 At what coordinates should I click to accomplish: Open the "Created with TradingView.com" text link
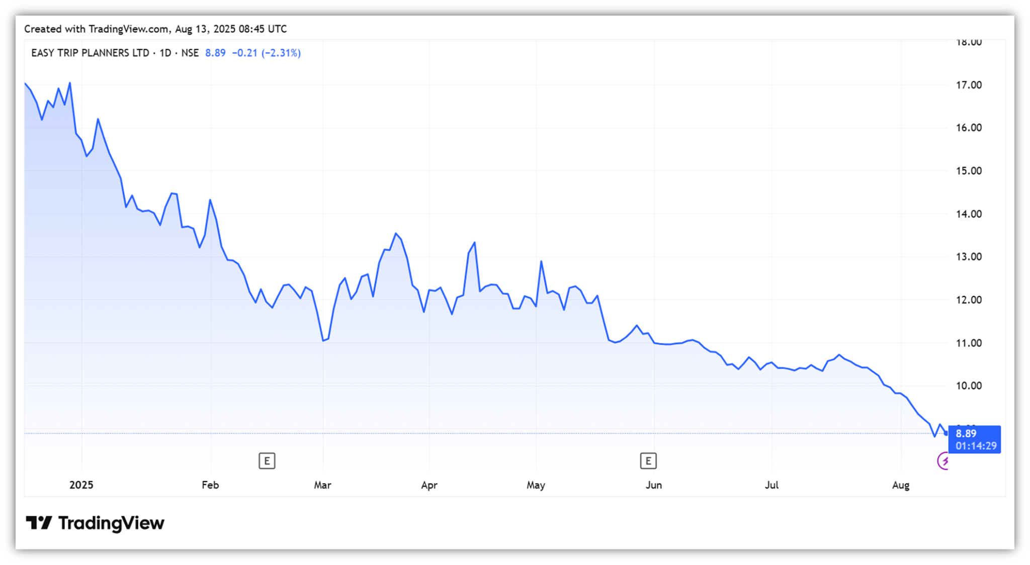click(x=96, y=29)
